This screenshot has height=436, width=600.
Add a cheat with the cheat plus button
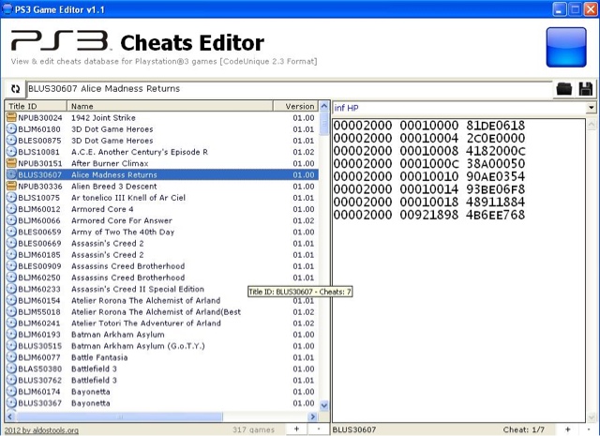(x=568, y=429)
